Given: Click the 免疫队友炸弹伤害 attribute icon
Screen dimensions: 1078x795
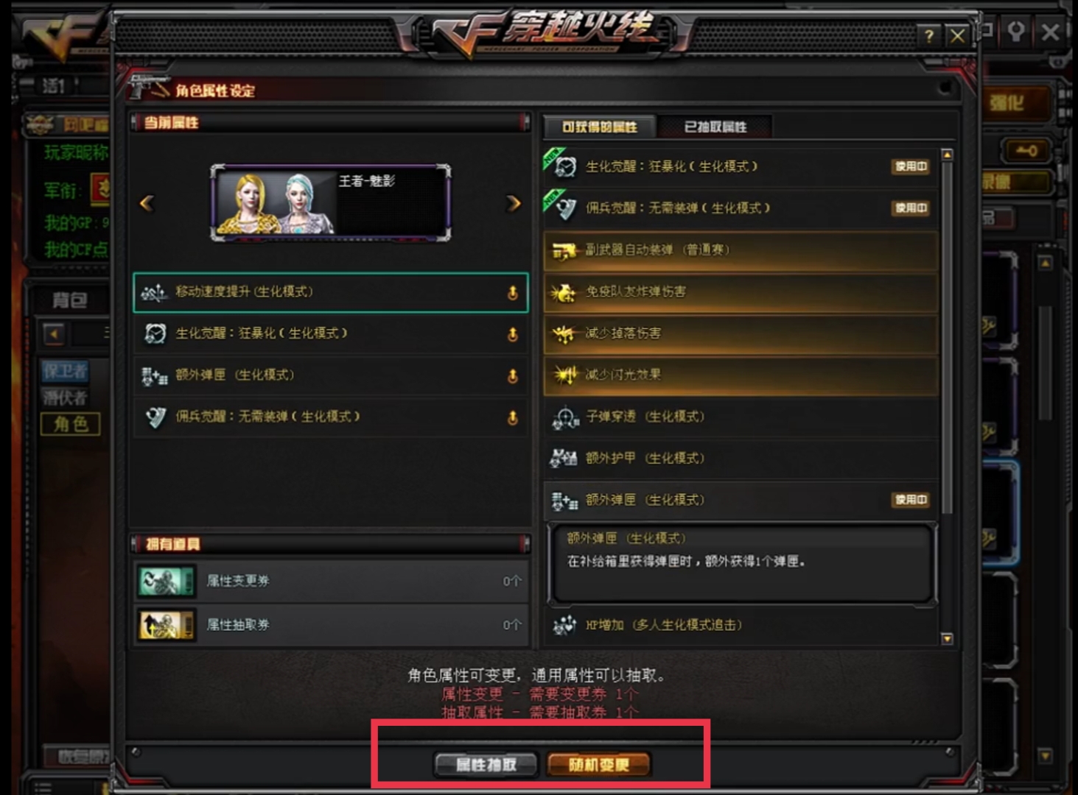Looking at the screenshot, I should coord(564,293).
